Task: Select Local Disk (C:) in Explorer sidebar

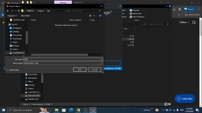Action: point(32,92)
